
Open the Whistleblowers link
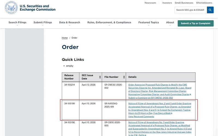(x=204, y=3)
